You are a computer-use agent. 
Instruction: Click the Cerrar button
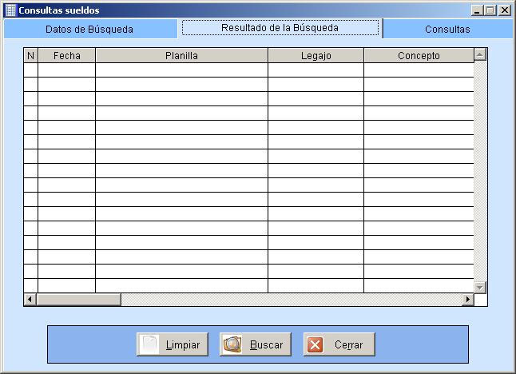(339, 344)
